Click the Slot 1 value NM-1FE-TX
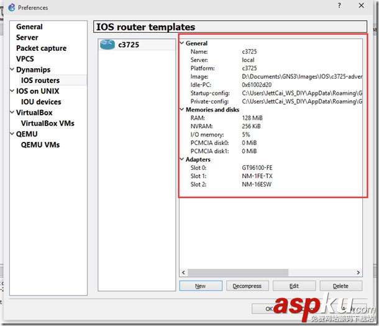 coord(257,176)
